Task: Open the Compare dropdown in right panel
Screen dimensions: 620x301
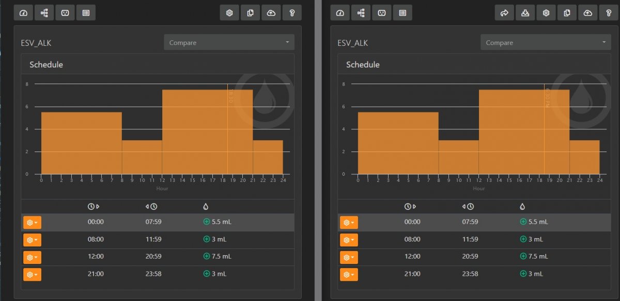Action: click(546, 42)
